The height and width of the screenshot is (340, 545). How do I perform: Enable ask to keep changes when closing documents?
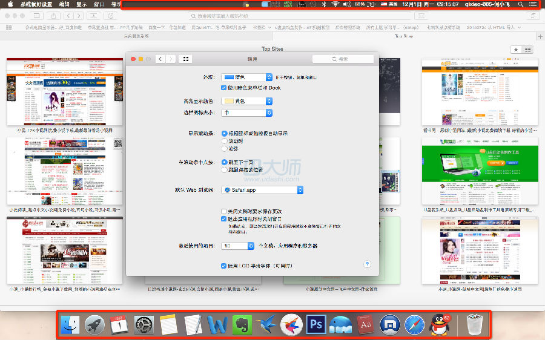(x=224, y=211)
